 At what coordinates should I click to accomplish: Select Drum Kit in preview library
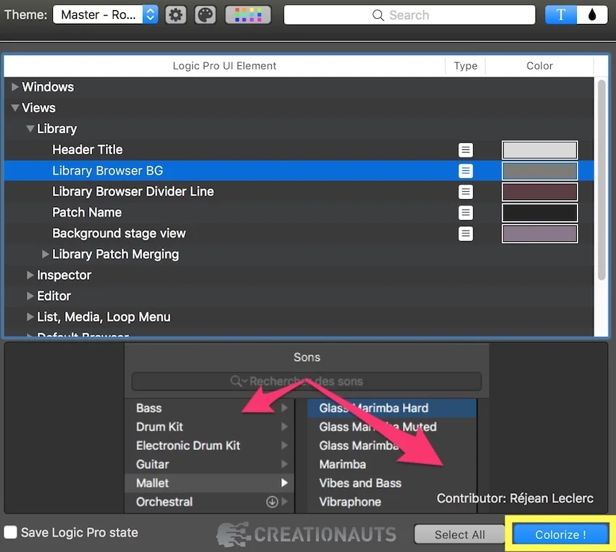[x=209, y=427]
